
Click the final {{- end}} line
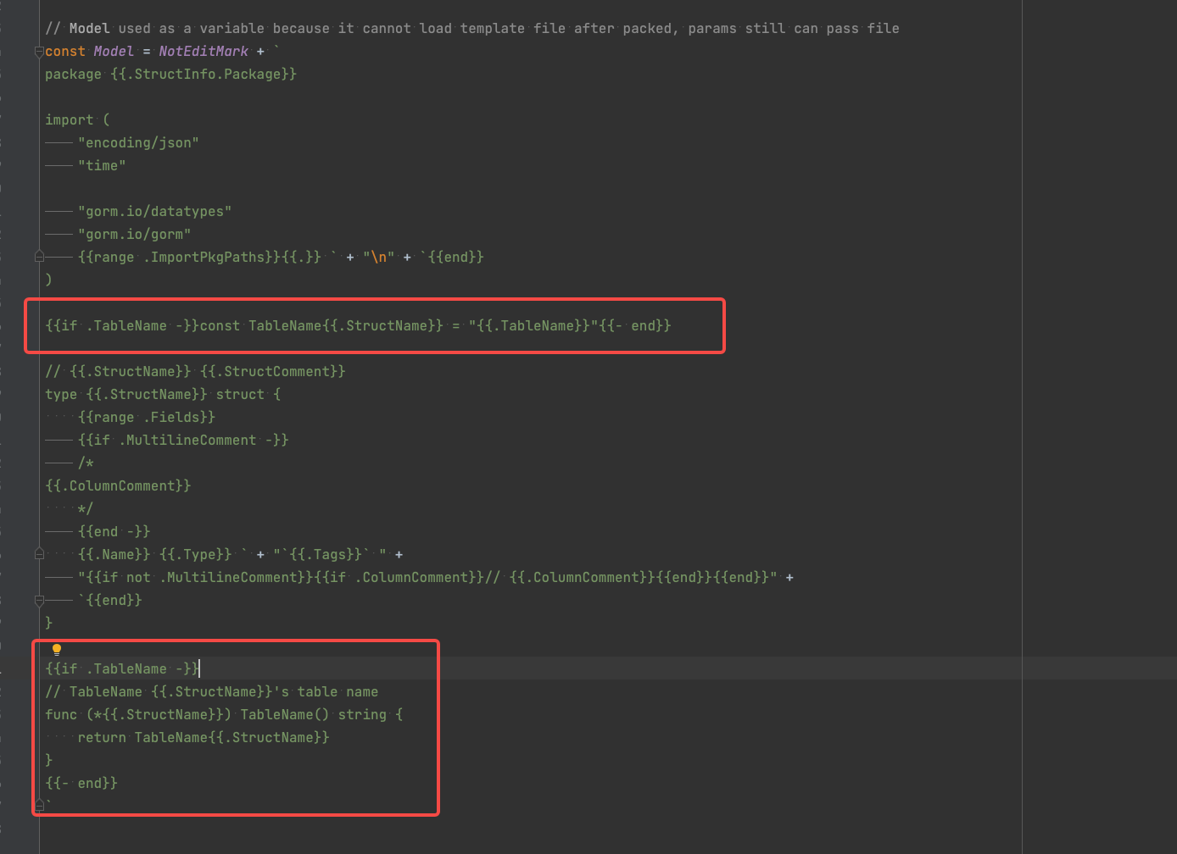(81, 784)
